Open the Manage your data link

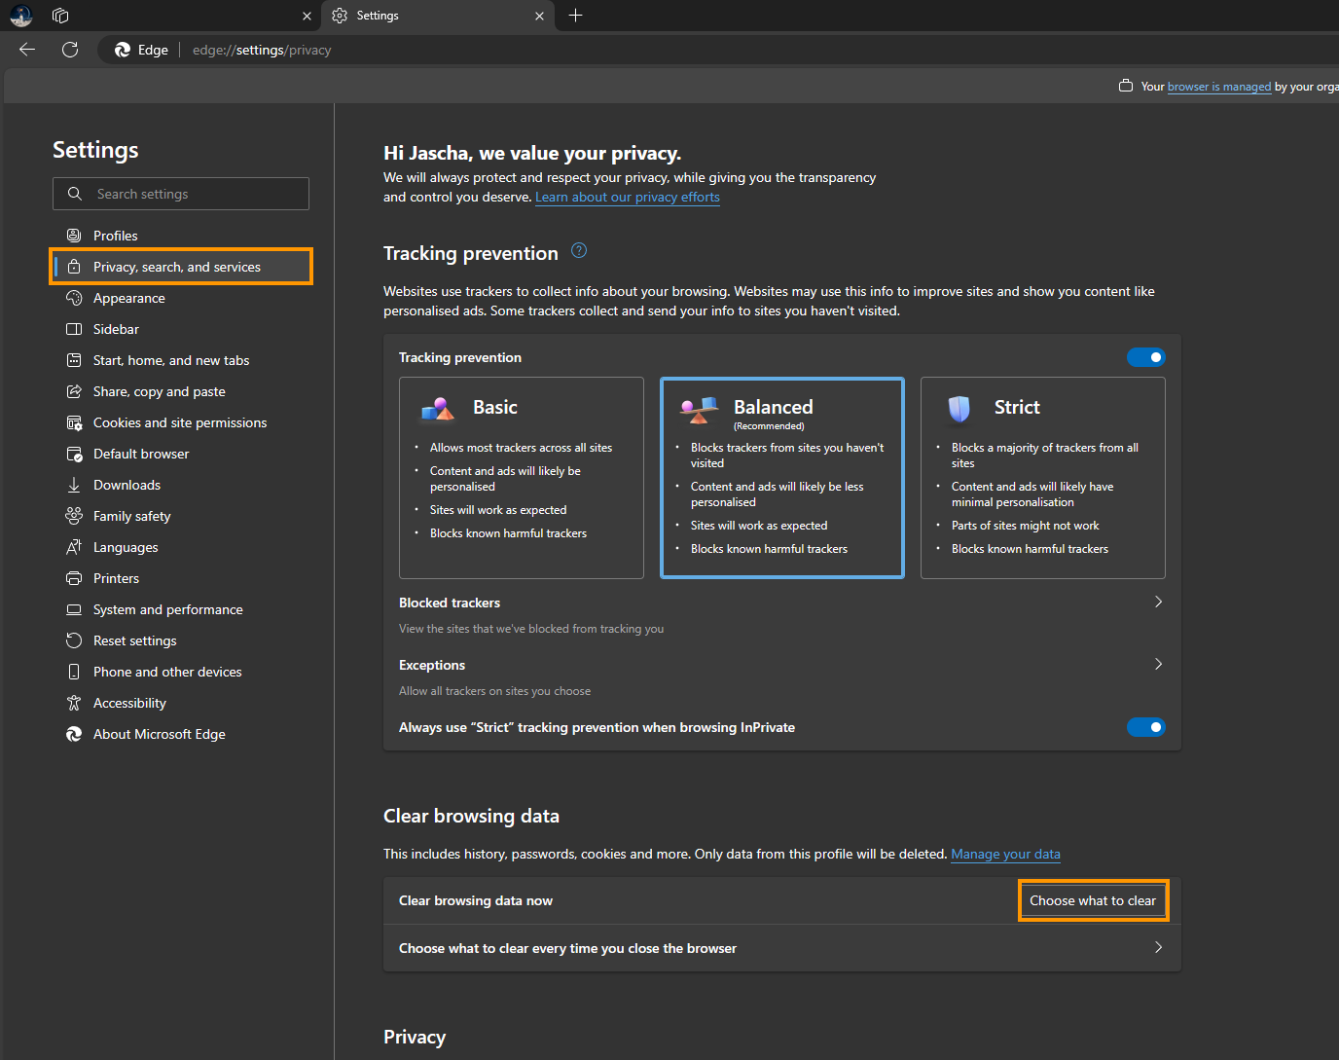click(1005, 854)
